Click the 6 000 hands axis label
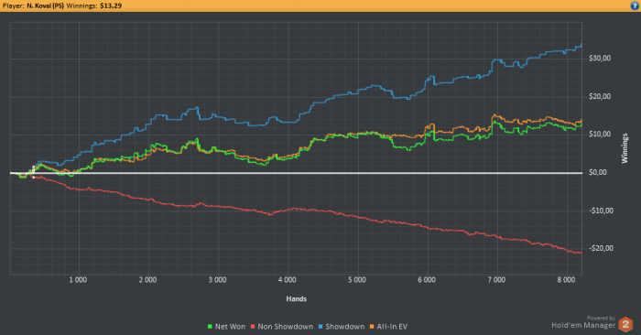 tap(427, 280)
